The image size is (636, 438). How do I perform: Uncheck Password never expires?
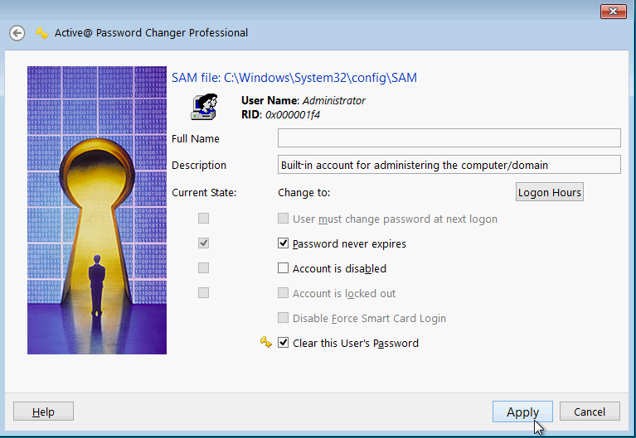283,243
